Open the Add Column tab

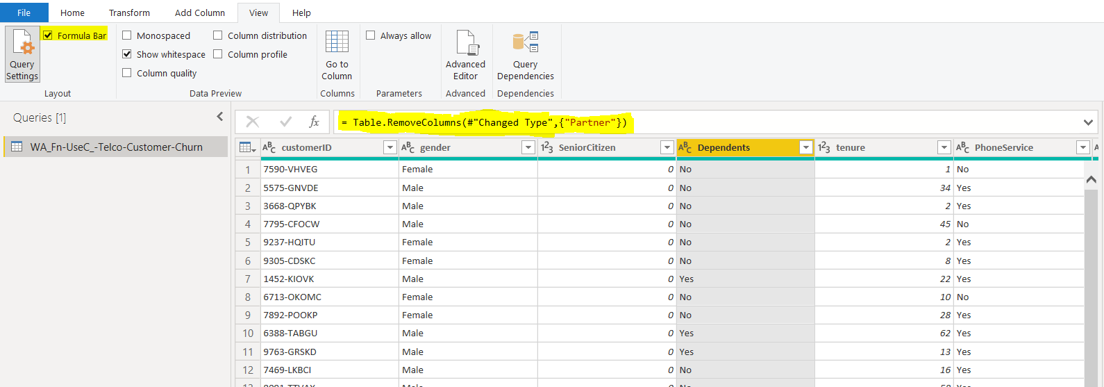(x=200, y=13)
